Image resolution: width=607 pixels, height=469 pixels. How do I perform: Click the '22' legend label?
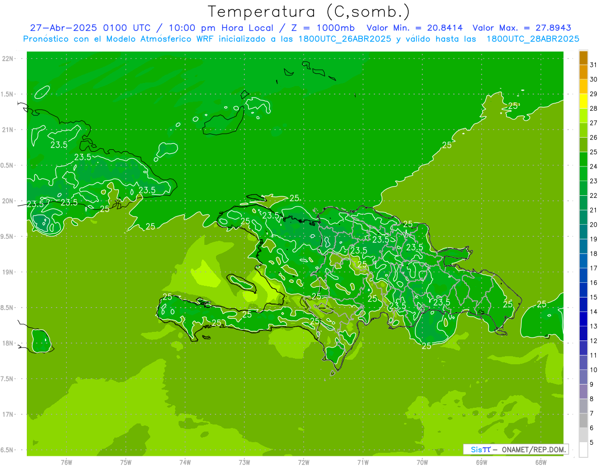(594, 195)
